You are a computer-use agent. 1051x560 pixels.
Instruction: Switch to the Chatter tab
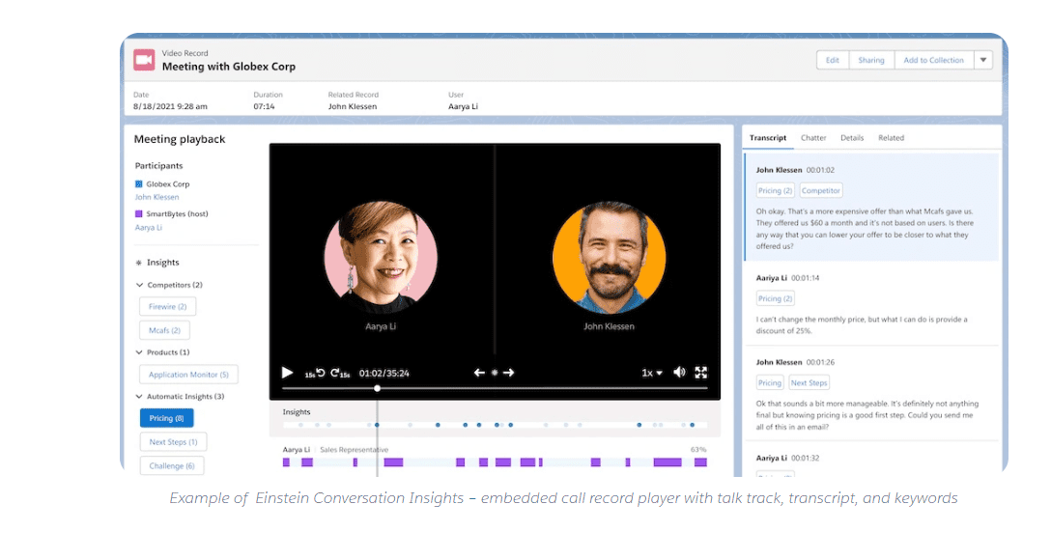[813, 137]
